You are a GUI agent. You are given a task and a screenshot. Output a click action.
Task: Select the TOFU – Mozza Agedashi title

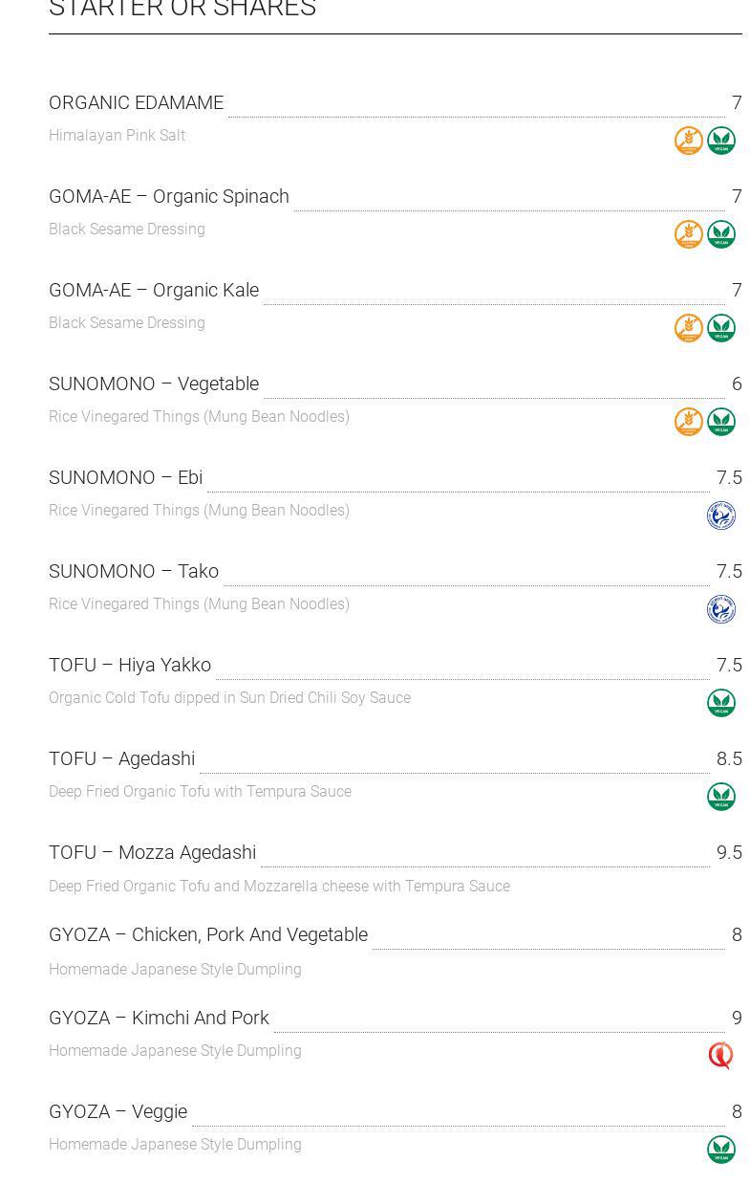tap(152, 852)
